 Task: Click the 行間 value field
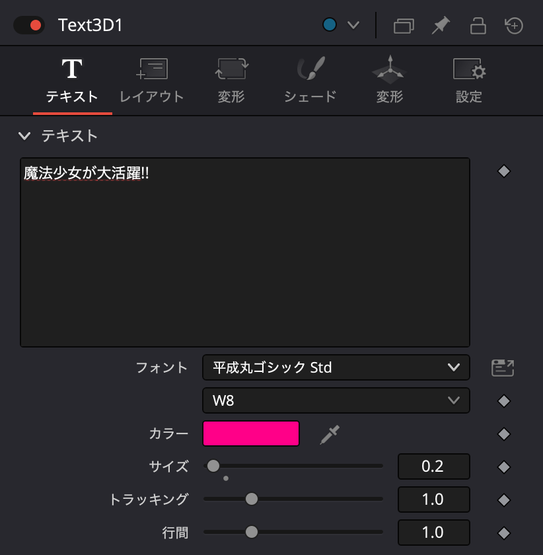pos(433,532)
